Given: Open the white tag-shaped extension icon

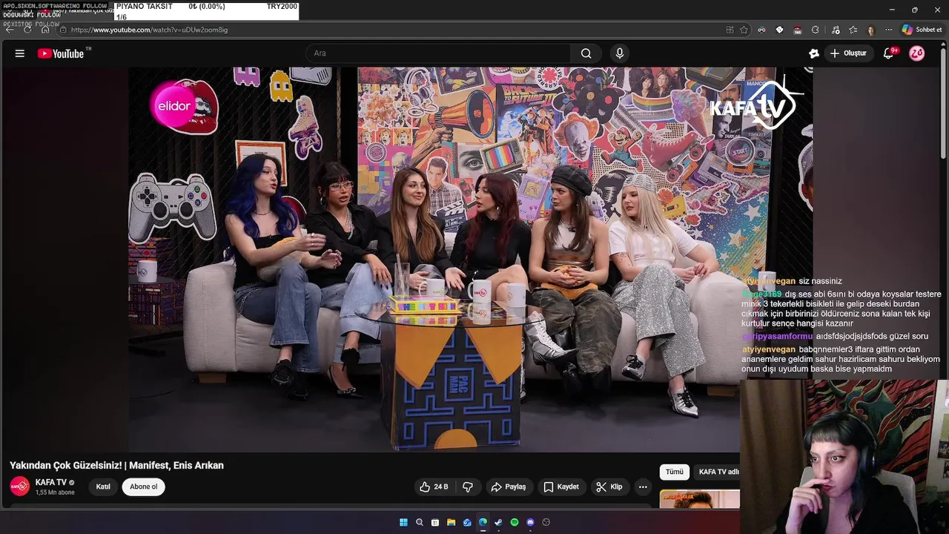Looking at the screenshot, I should 779,30.
